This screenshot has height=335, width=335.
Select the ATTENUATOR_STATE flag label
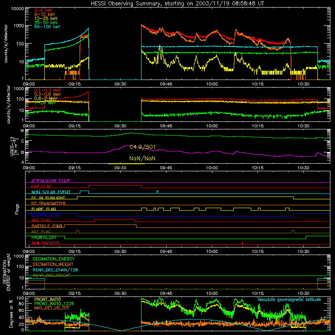(x=51, y=181)
